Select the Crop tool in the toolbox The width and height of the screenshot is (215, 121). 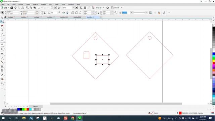2,26
